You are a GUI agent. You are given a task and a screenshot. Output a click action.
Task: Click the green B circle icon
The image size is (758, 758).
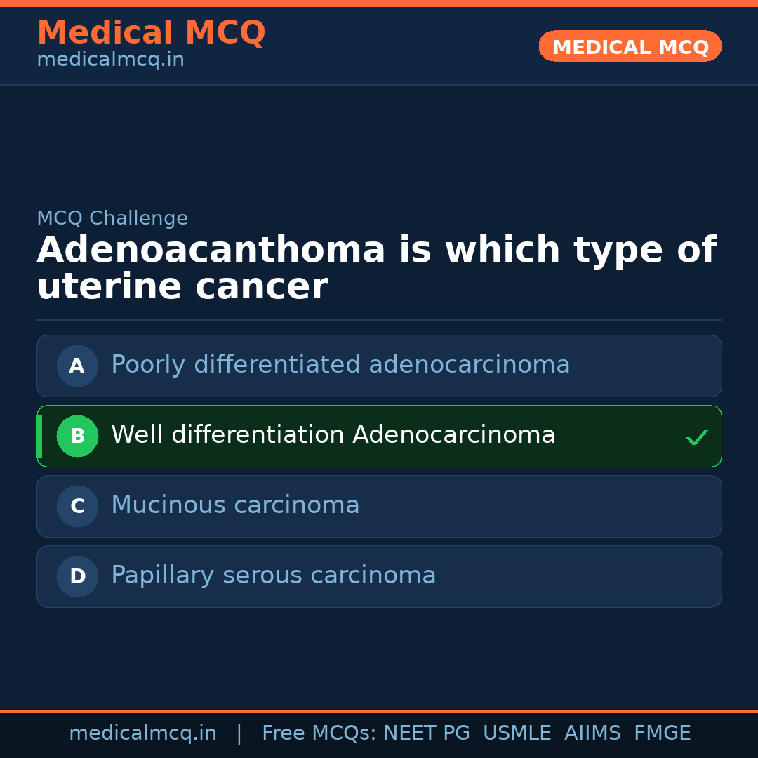click(77, 436)
